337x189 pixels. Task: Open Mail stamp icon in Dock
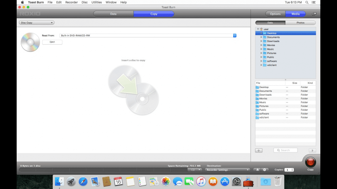point(95,182)
